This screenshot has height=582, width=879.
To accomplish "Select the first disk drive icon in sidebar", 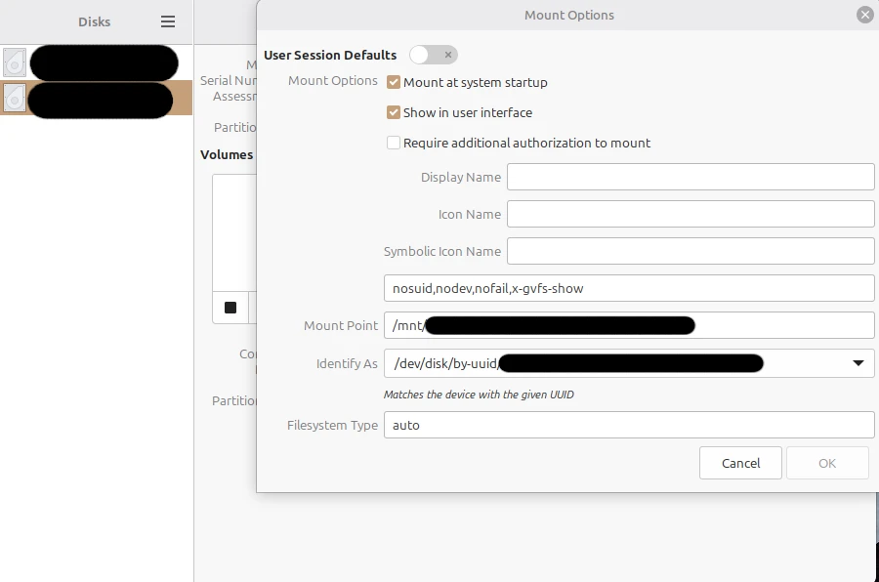I will pyautogui.click(x=15, y=63).
